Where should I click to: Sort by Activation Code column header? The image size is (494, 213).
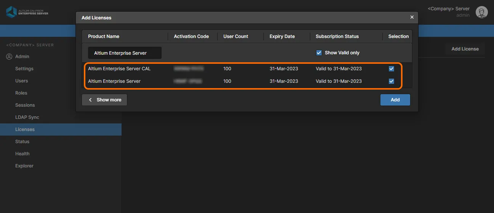pyautogui.click(x=191, y=36)
